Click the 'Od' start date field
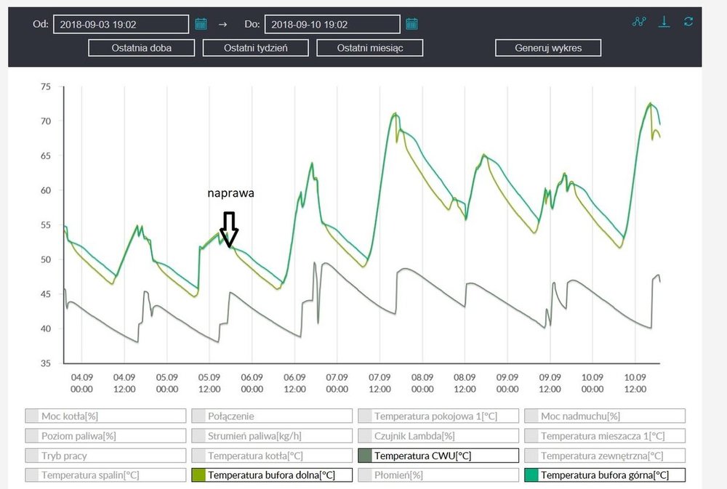This screenshot has height=489, width=727. pyautogui.click(x=121, y=24)
